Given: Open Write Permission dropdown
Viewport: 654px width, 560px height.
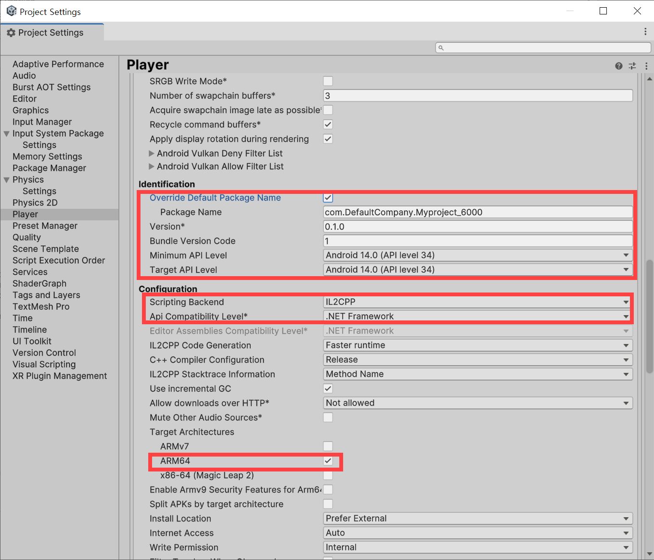Looking at the screenshot, I should (x=478, y=547).
